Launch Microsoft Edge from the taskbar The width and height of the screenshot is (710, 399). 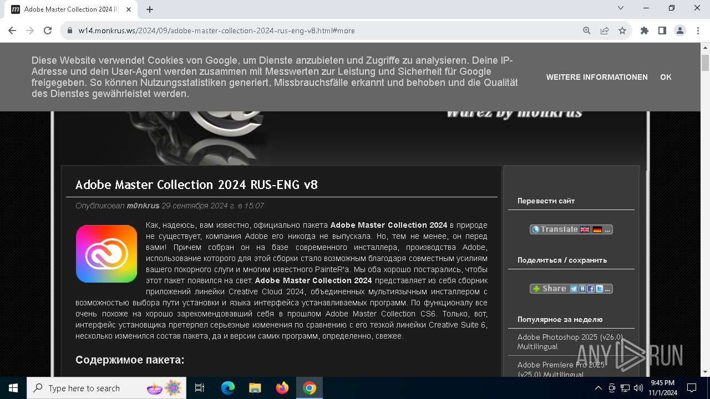(228, 388)
